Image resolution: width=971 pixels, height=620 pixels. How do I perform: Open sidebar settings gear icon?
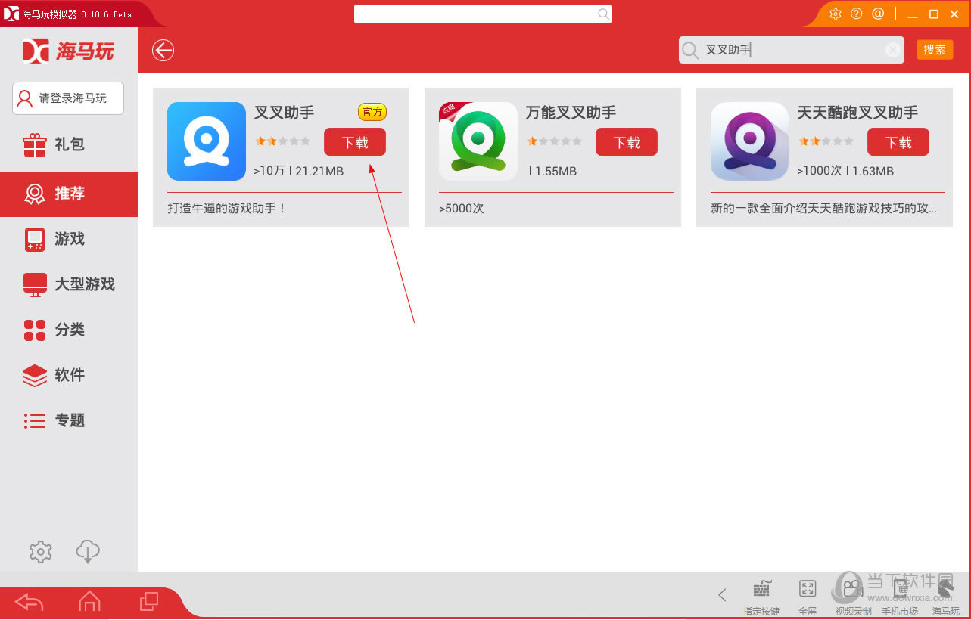pyautogui.click(x=41, y=552)
